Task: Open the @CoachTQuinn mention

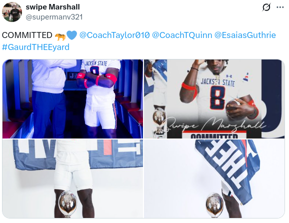Action: (182, 35)
